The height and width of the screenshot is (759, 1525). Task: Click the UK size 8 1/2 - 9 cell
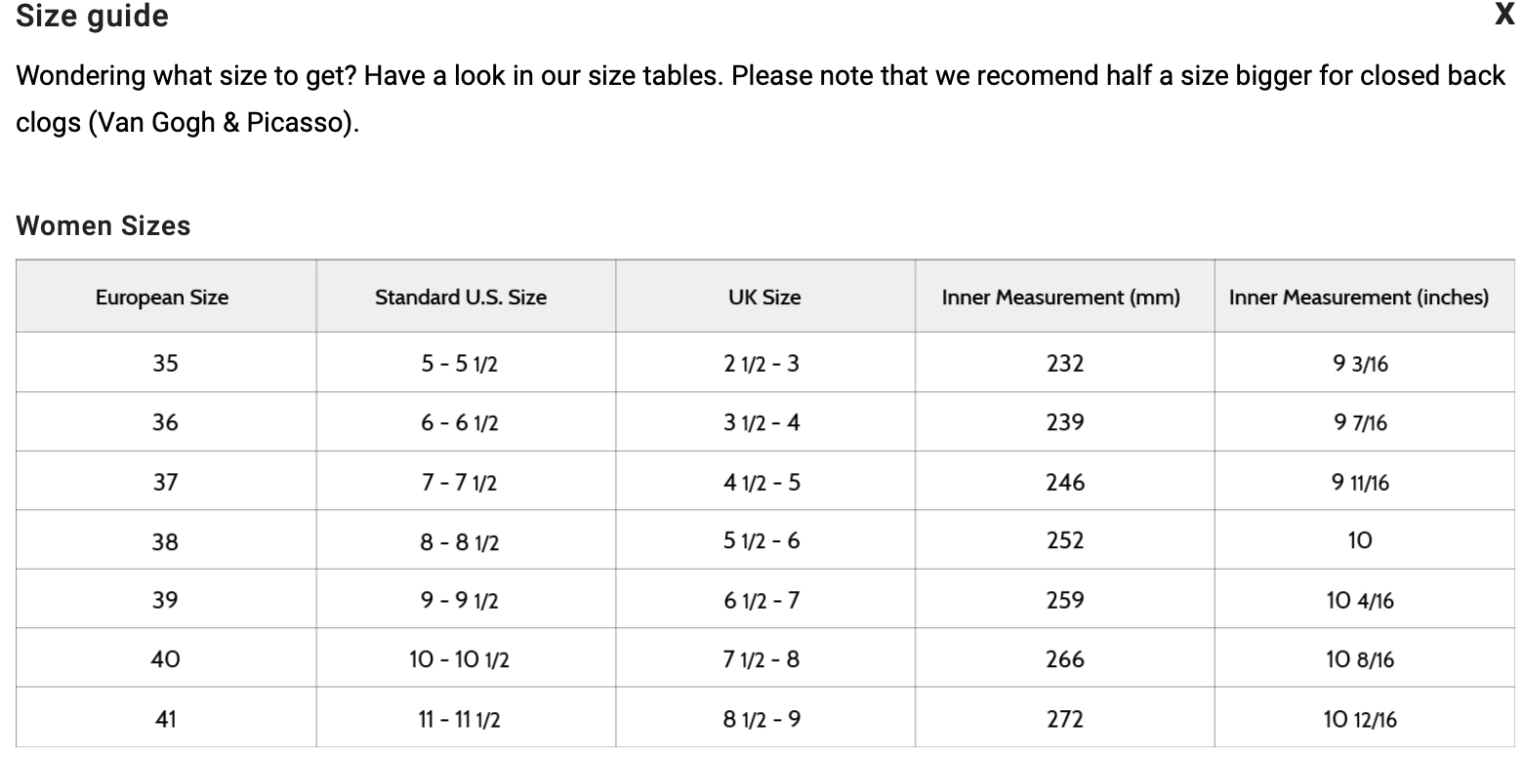(762, 720)
